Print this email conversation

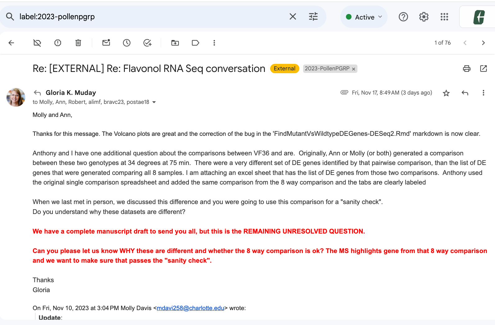point(466,69)
